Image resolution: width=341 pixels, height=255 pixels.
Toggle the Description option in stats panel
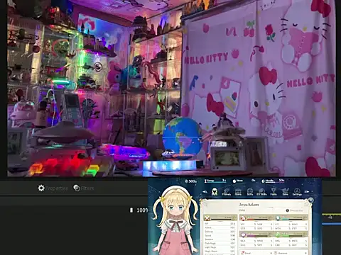294,210
